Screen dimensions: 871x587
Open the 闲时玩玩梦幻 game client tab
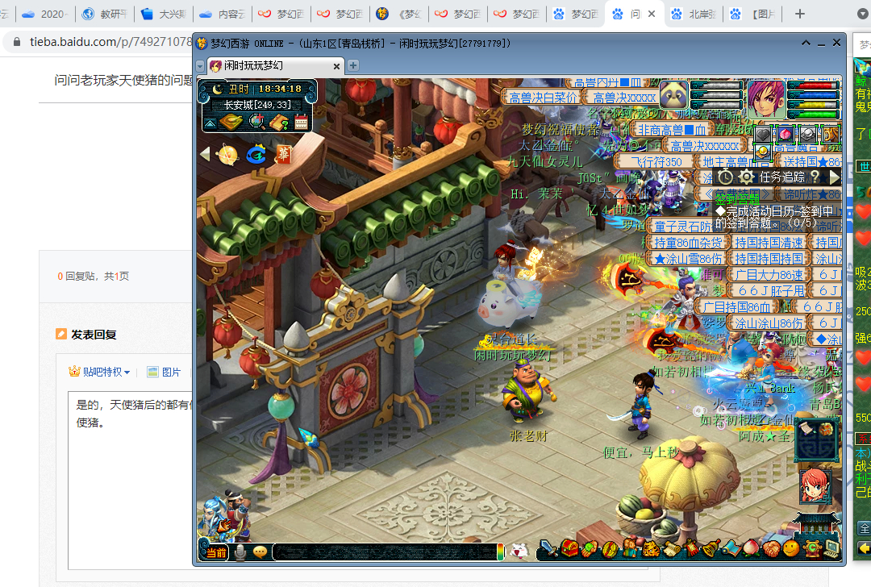point(274,66)
